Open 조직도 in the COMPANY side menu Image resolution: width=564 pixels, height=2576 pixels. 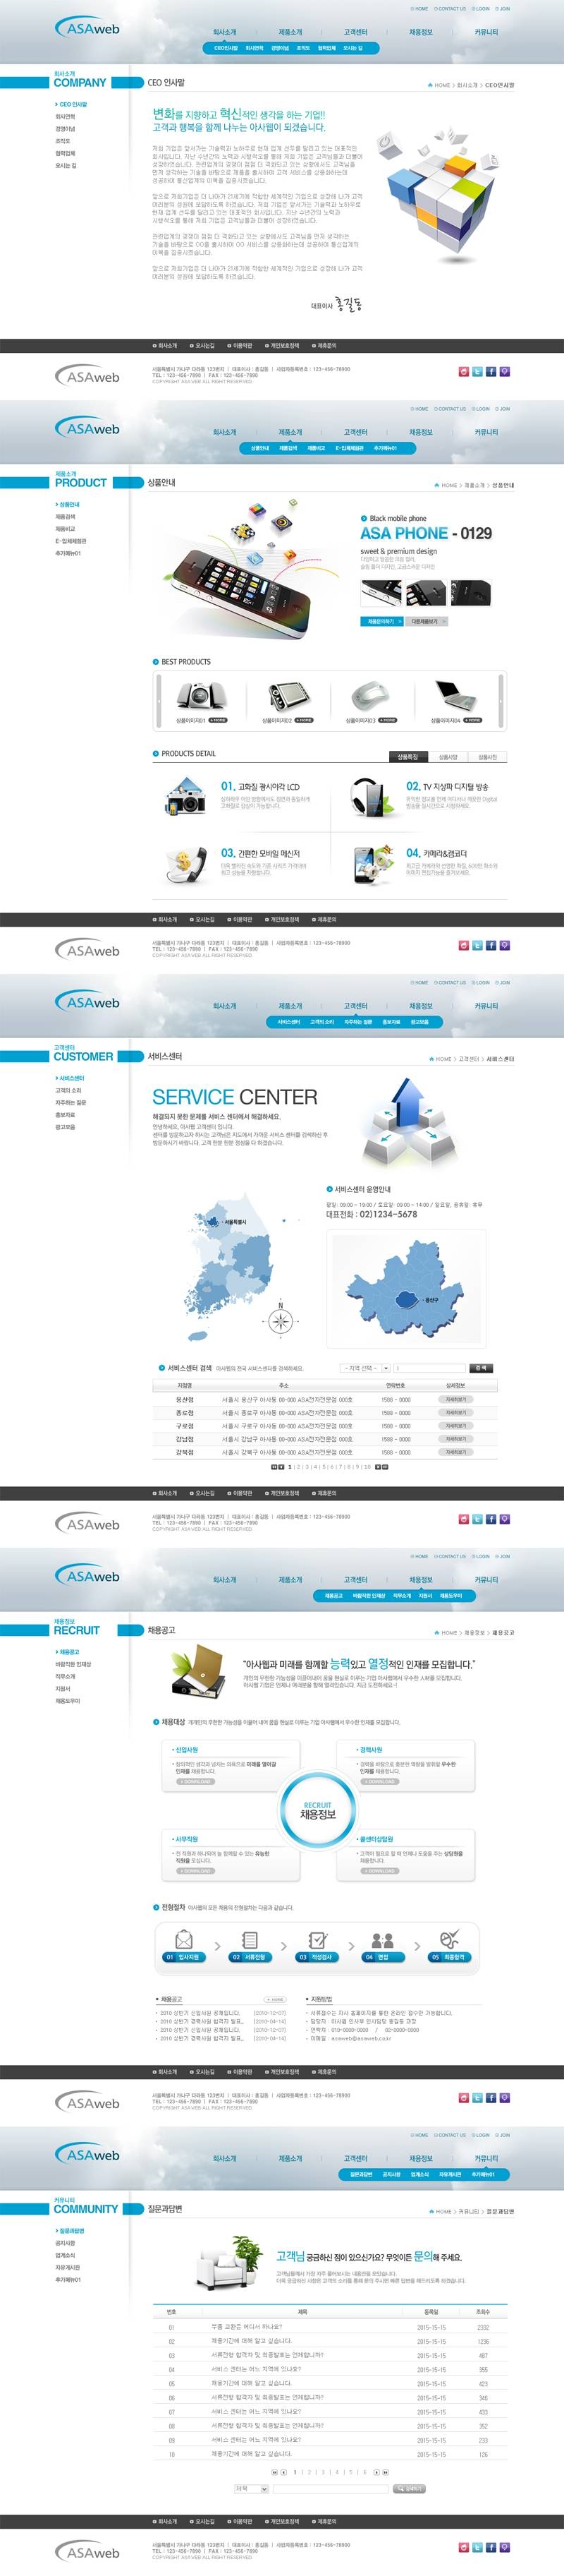coord(63,141)
